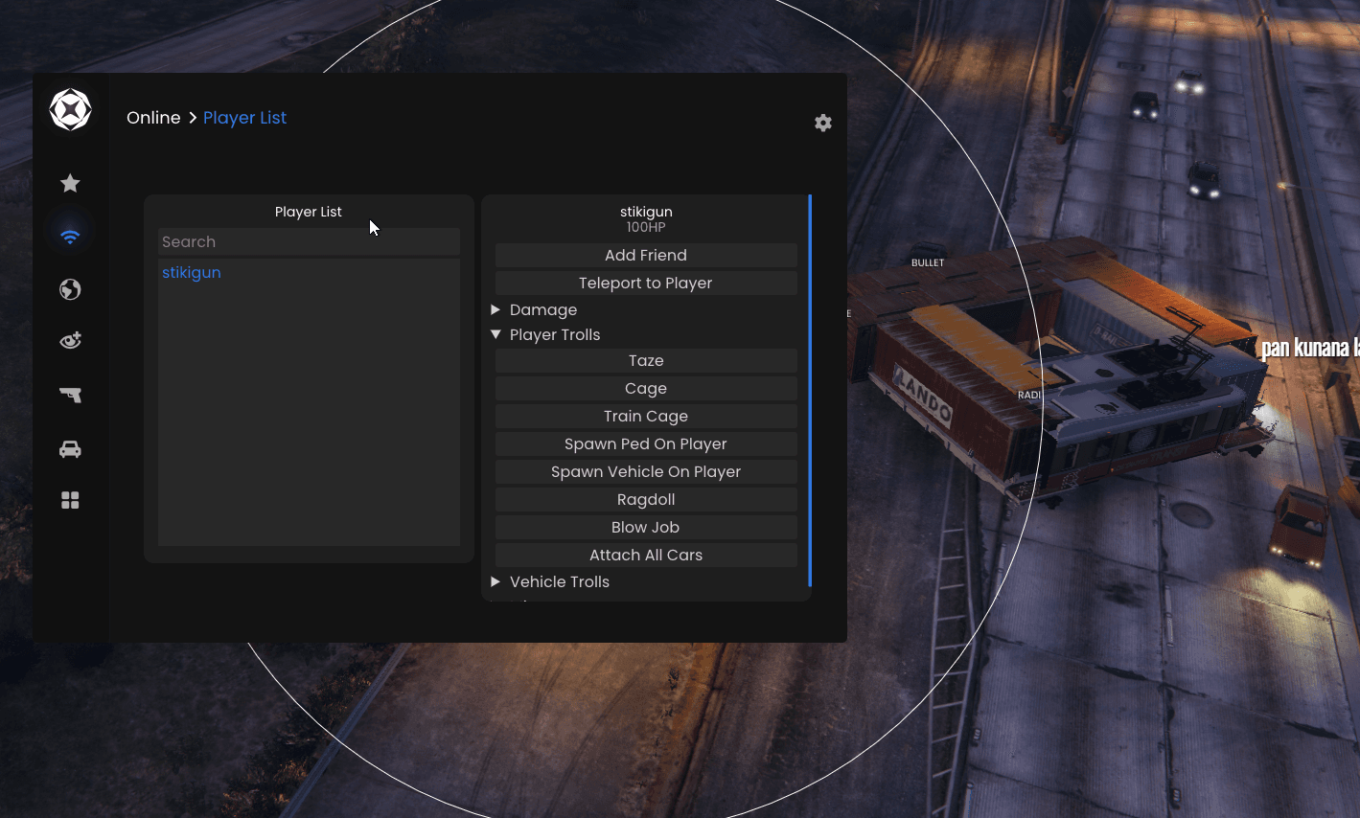
Task: Open the Favorites star section
Action: (x=70, y=183)
